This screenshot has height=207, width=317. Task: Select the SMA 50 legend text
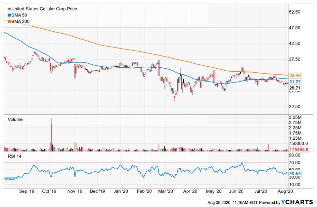pos(19,15)
